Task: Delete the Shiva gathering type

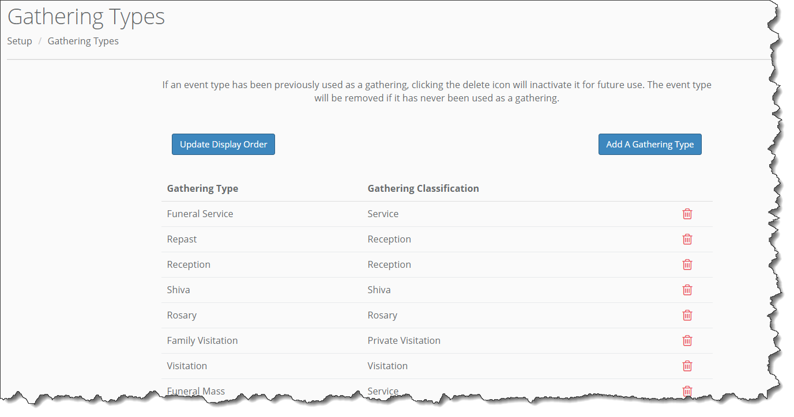Action: [687, 290]
